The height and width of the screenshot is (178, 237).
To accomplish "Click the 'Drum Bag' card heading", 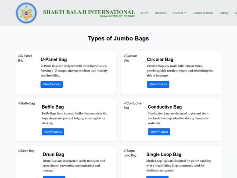I will [54, 154].
